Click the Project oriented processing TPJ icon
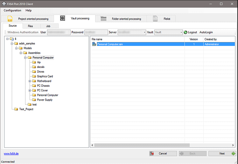This screenshot has height=164, width=238. [x=10, y=19]
